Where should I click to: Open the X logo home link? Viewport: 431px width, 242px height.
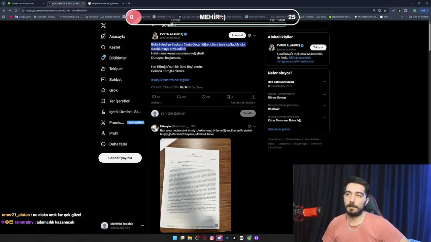click(x=103, y=26)
